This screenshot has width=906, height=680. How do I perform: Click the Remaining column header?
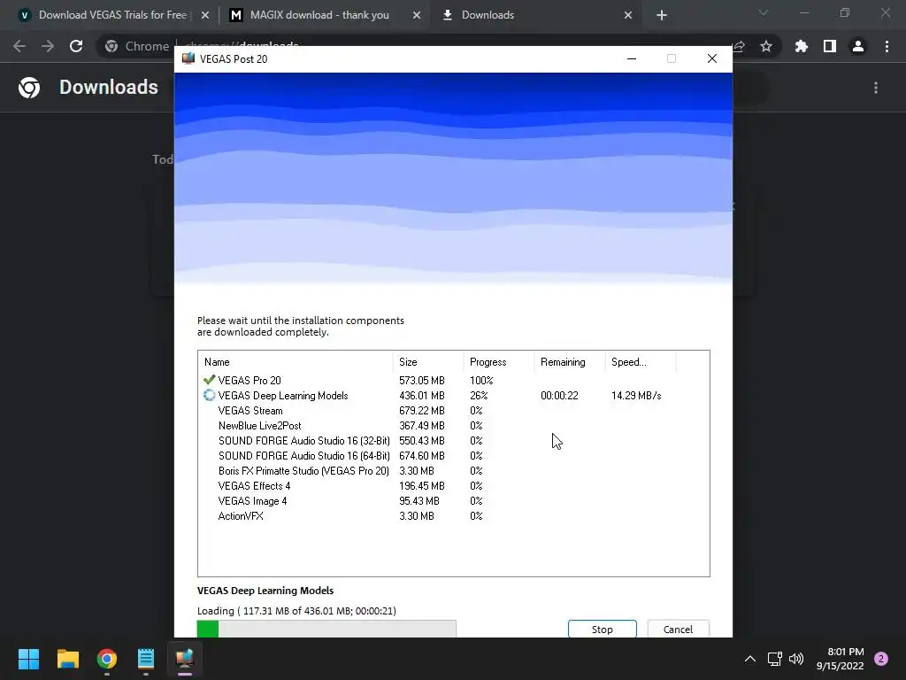(x=569, y=362)
